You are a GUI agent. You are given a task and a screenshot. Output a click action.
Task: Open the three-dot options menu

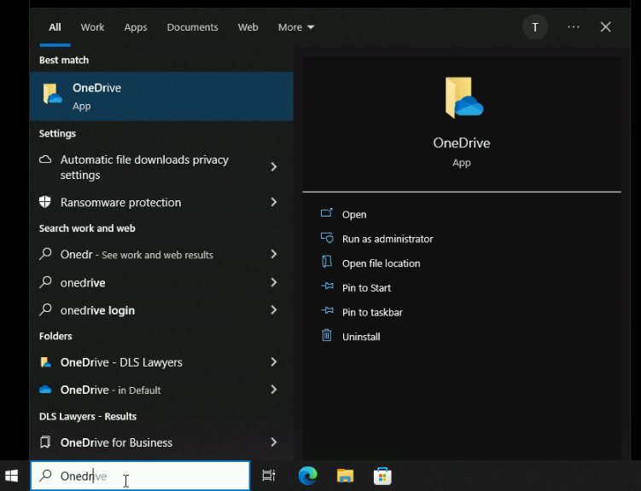tap(574, 27)
